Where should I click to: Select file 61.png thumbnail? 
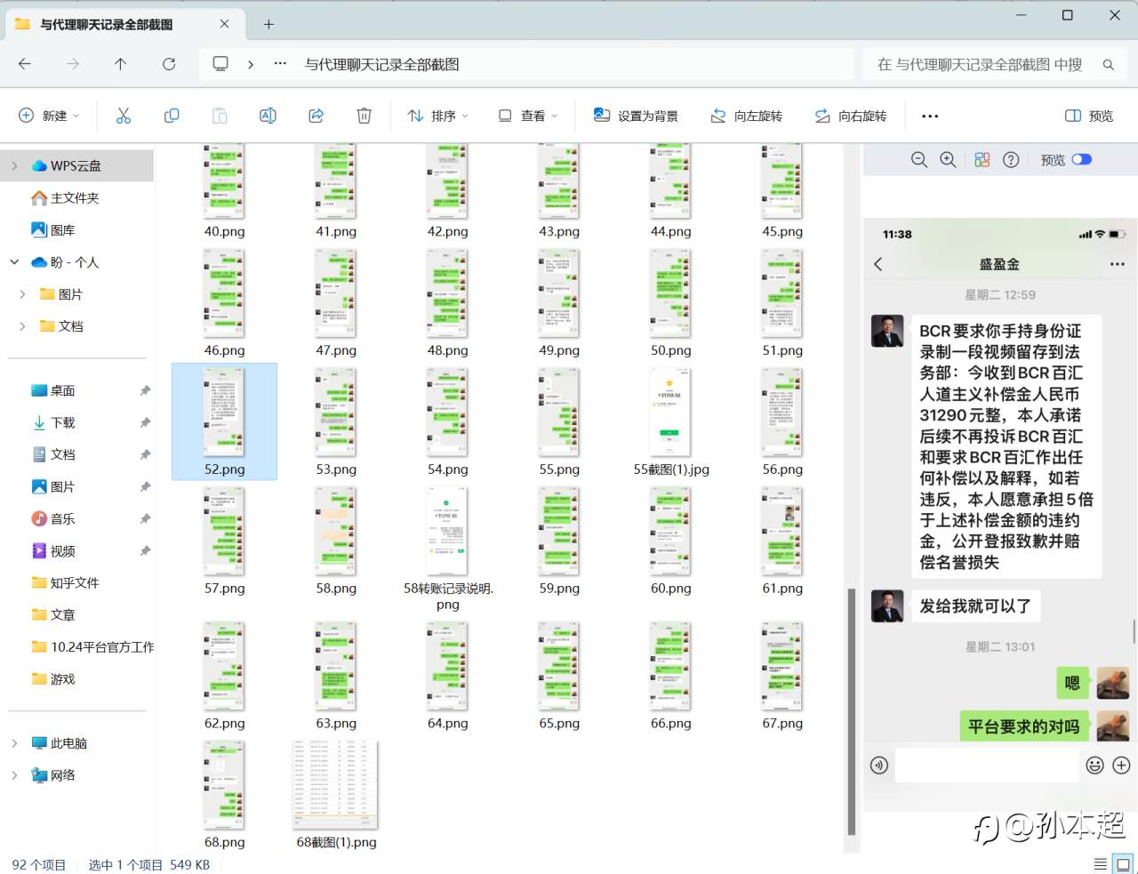(x=782, y=531)
